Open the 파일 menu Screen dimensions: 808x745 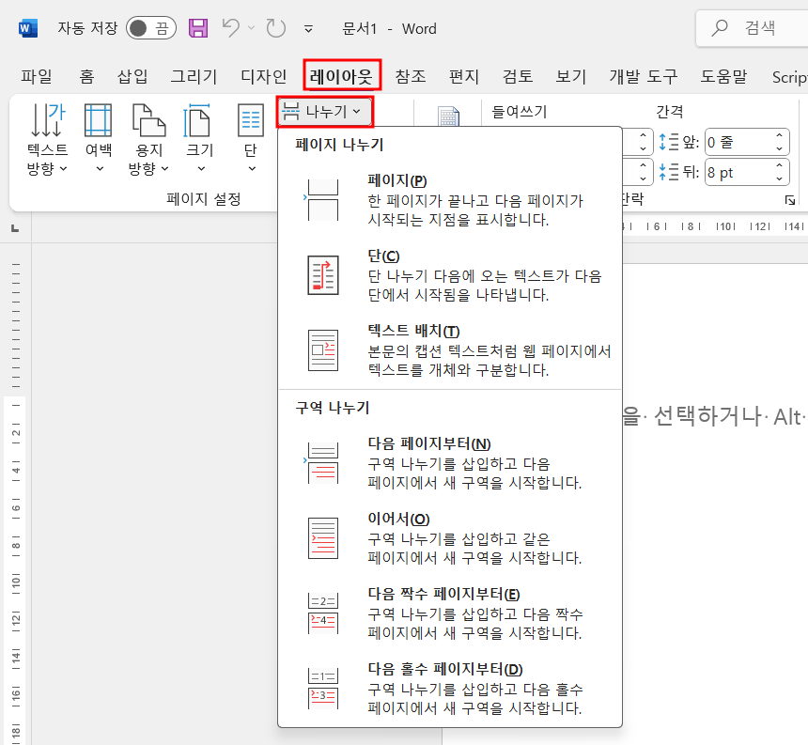point(37,76)
